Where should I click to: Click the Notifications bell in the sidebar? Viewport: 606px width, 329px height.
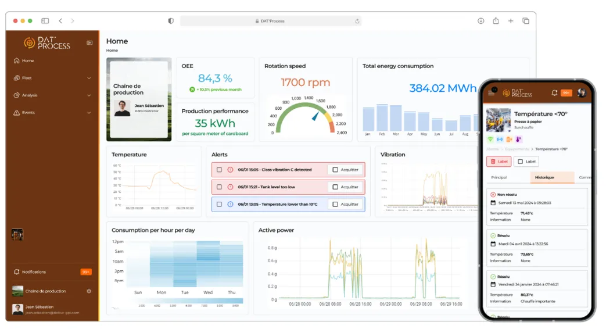pyautogui.click(x=16, y=272)
